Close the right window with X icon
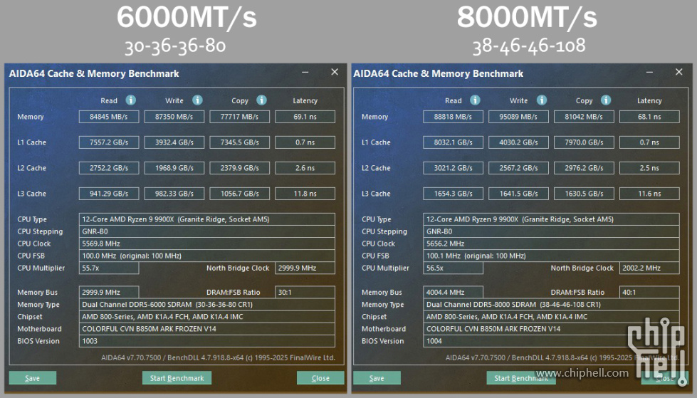Screen dimensions: 697x398 coord(678,72)
